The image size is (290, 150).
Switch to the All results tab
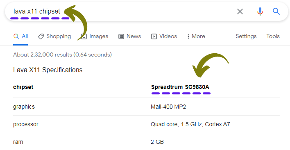pyautogui.click(x=20, y=36)
